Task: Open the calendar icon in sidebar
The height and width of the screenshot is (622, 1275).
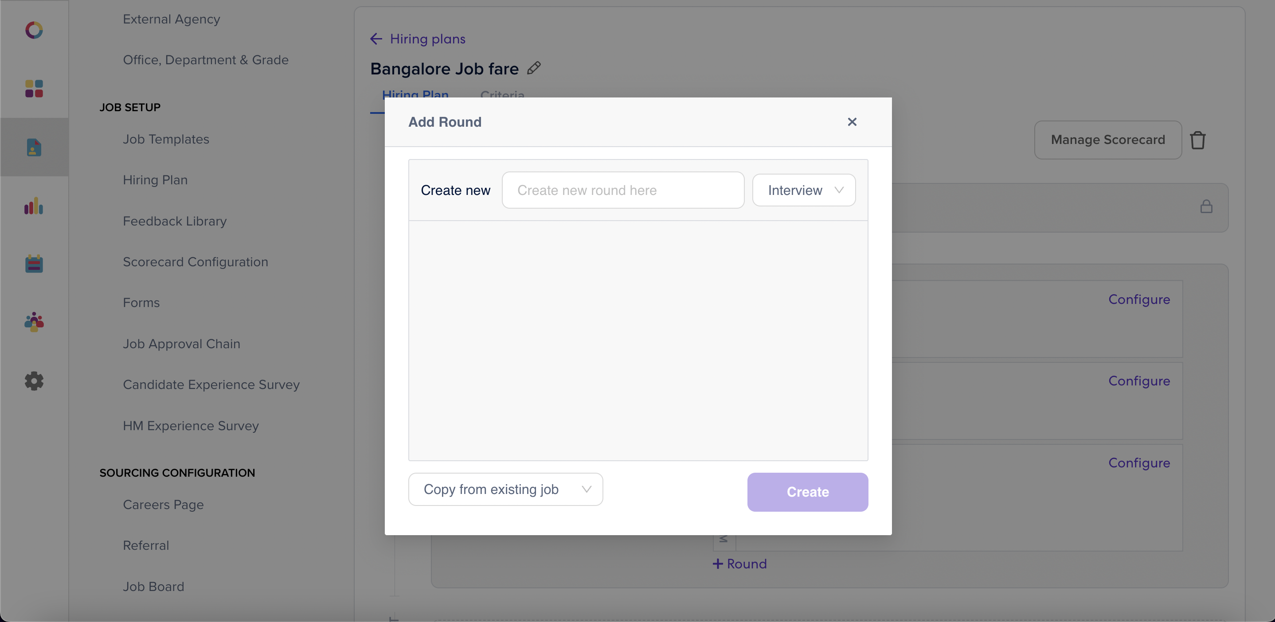Action: (x=34, y=264)
